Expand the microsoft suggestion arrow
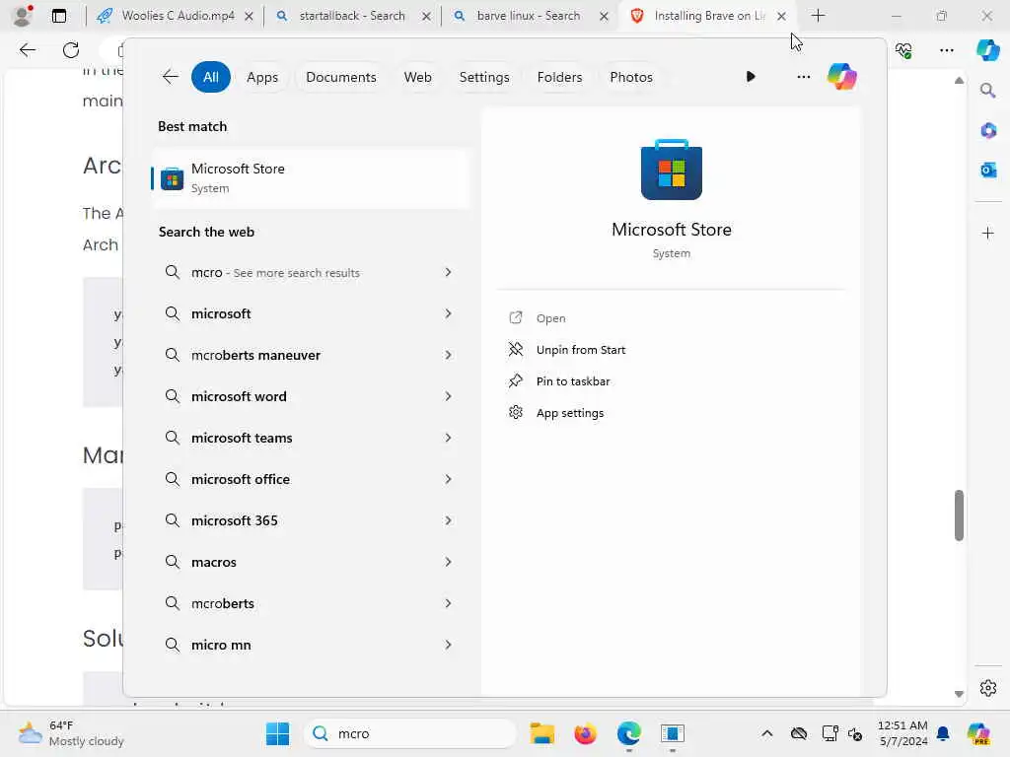The width and height of the screenshot is (1010, 757). click(x=448, y=313)
